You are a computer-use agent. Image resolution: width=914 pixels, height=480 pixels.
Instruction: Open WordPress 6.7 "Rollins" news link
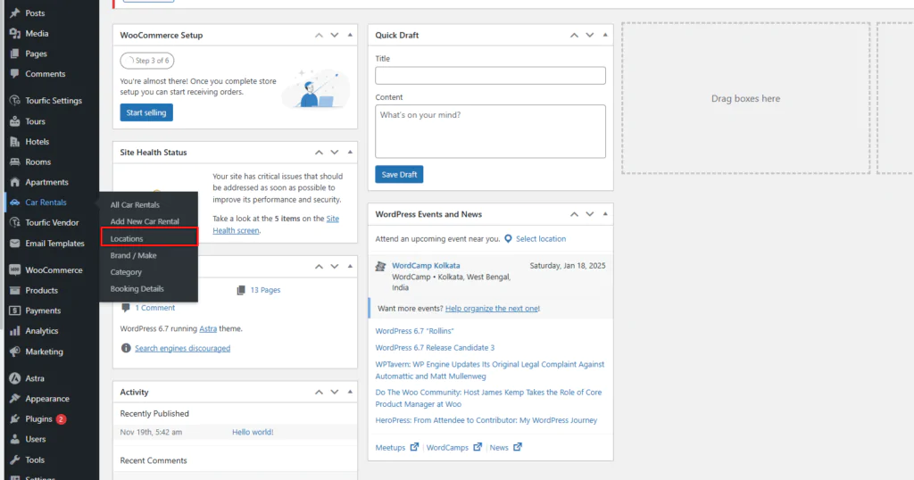414,331
